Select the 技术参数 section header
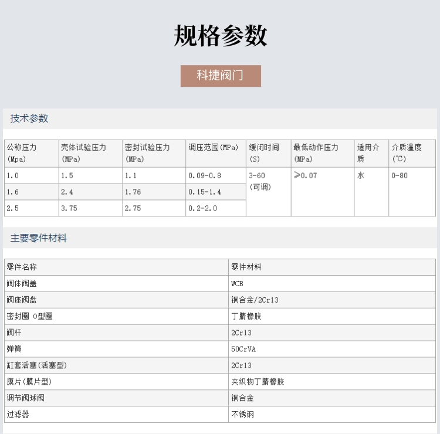Screen dimensions: 440x434 click(29, 118)
